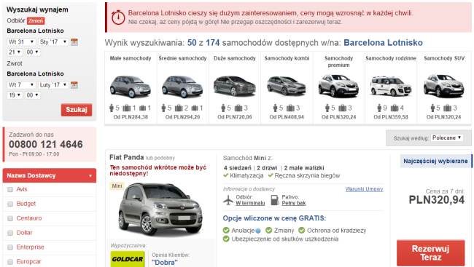Tick the Dollar supplier checkbox

pos(10,233)
